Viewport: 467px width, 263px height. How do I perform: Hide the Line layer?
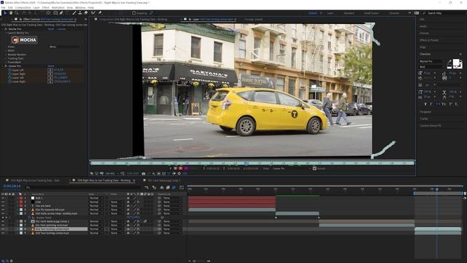[x=3, y=202]
